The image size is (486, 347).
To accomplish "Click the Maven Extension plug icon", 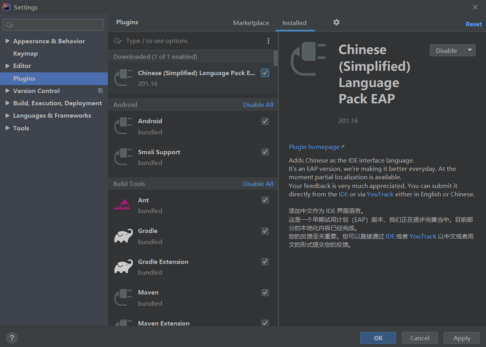I will click(x=123, y=323).
